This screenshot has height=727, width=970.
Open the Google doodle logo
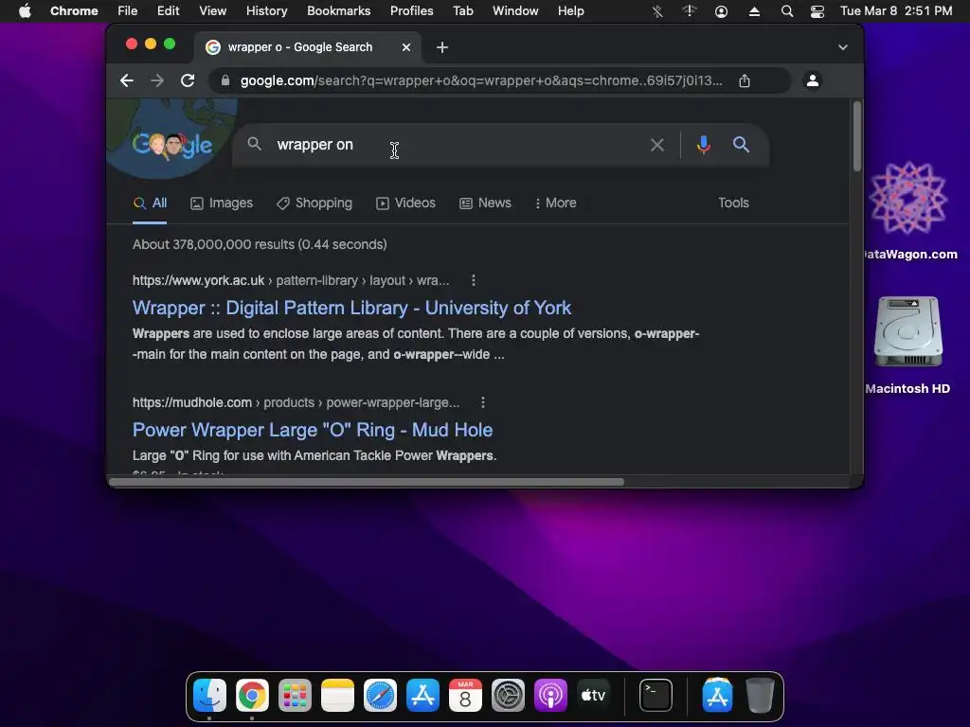[172, 145]
